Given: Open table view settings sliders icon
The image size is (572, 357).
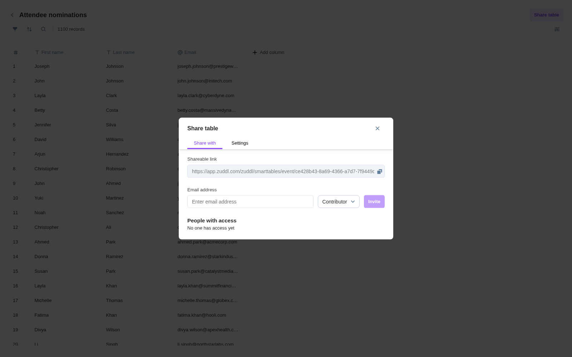Looking at the screenshot, I should tap(557, 29).
